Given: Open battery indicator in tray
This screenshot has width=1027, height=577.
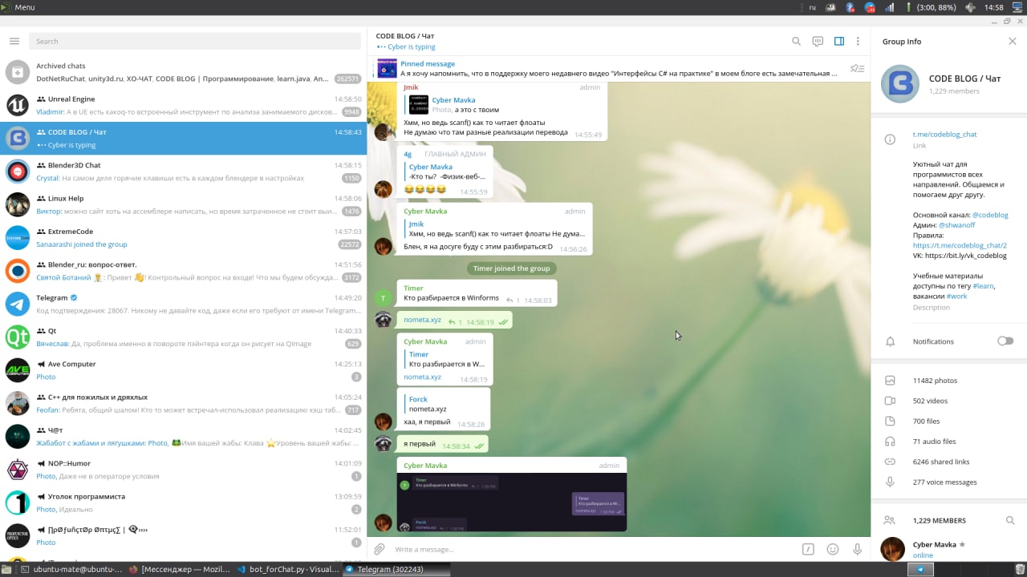Looking at the screenshot, I should coord(931,7).
